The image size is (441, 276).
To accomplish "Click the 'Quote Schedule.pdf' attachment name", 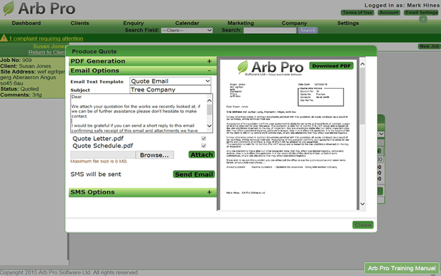I will [103, 146].
